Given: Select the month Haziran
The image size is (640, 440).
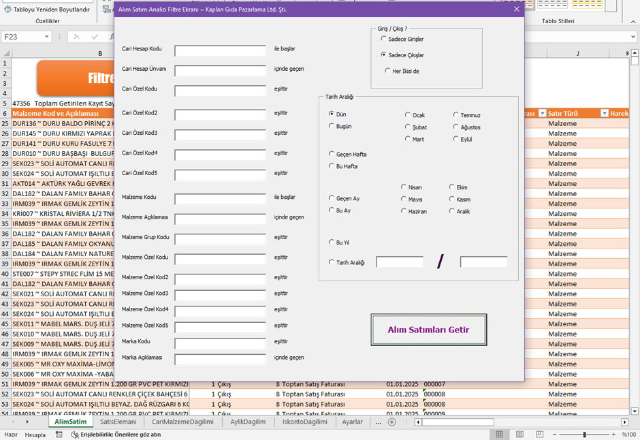Looking at the screenshot, I should point(414,211).
